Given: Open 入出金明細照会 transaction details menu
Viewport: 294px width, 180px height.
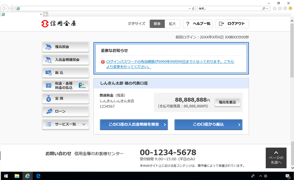Looking at the screenshot, I should click(x=66, y=60).
